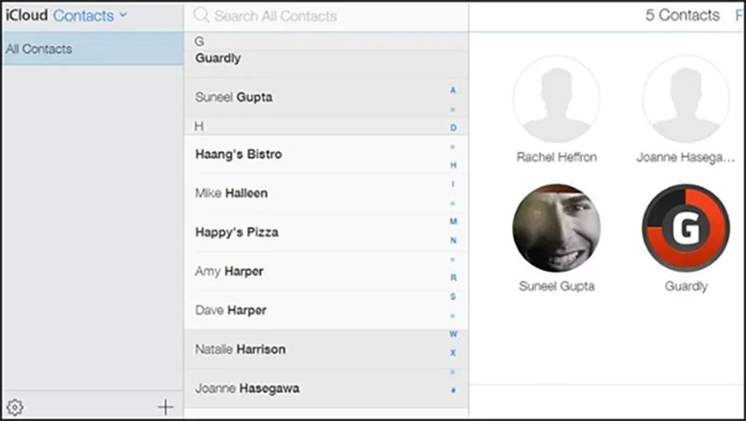Select Dave Harper in the list
The height and width of the screenshot is (421, 746).
click(325, 311)
